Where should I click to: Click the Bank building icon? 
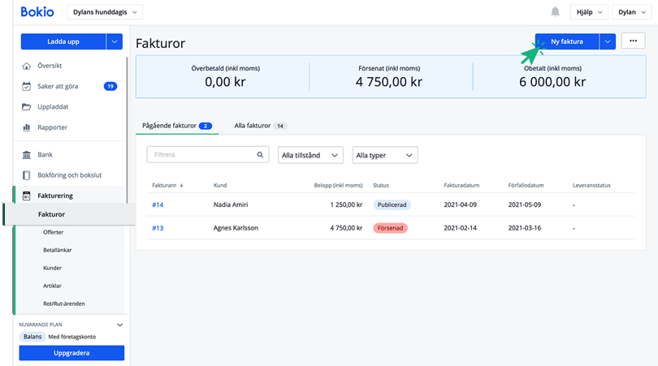pyautogui.click(x=27, y=154)
